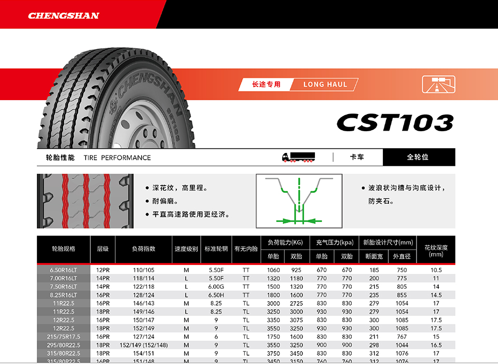Click the CHENGSHAN brand logo
498x364 pixels.
(63, 16)
